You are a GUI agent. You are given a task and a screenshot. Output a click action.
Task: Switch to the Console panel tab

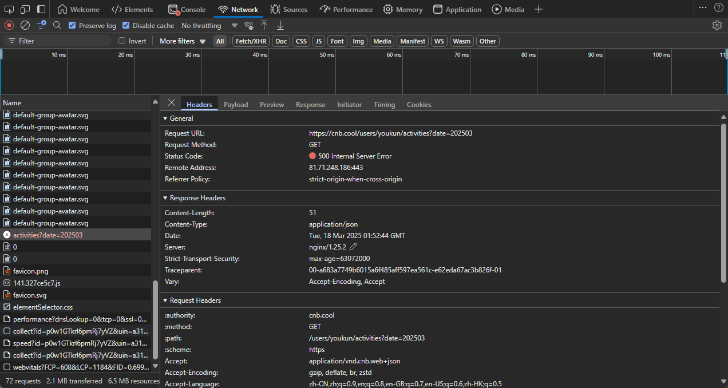pyautogui.click(x=187, y=9)
